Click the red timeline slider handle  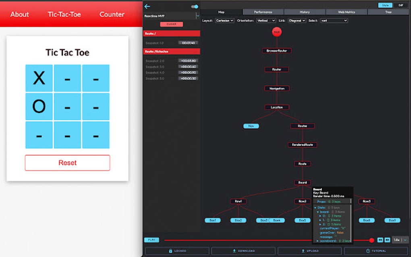pos(372,240)
